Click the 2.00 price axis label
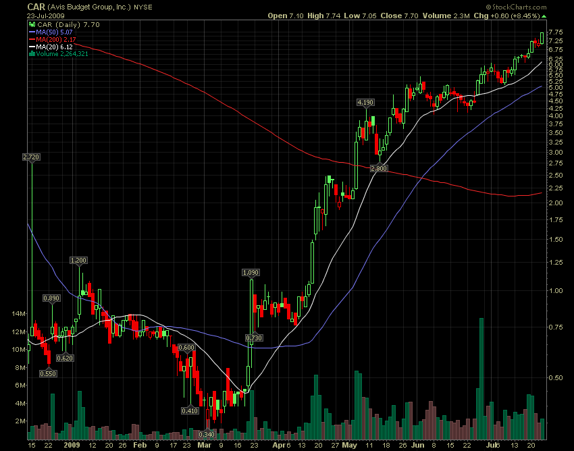Viewport: 574px width, 451px height. point(556,203)
